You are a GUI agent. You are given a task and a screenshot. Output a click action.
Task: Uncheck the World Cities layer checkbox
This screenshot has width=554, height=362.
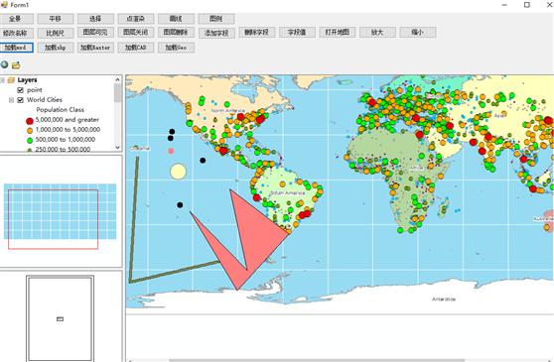click(x=21, y=100)
